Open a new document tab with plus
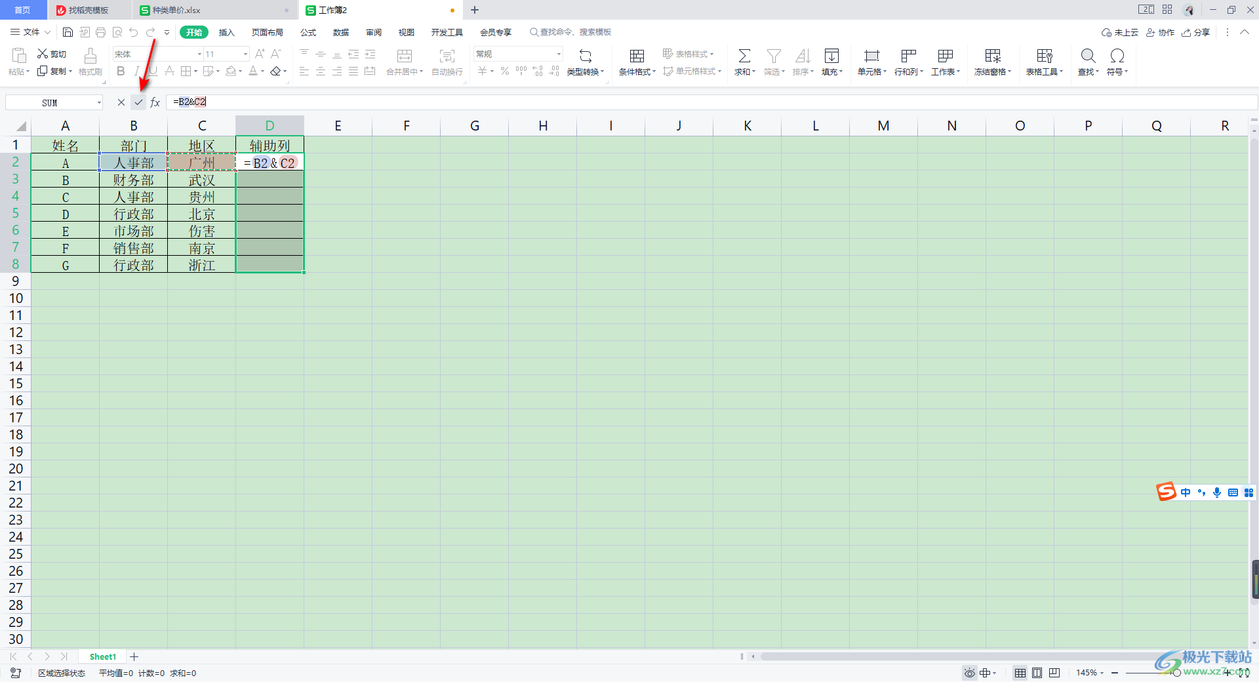 475,10
